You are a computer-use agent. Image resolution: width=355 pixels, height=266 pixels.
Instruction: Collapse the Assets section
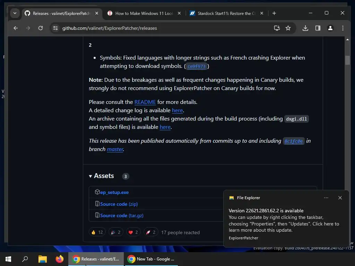(x=102, y=176)
